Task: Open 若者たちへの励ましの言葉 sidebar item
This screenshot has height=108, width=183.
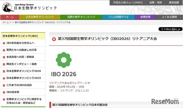Action: click(23, 50)
